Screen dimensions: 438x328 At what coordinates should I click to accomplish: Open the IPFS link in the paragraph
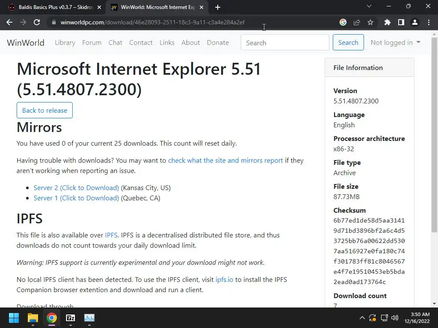pyautogui.click(x=111, y=235)
